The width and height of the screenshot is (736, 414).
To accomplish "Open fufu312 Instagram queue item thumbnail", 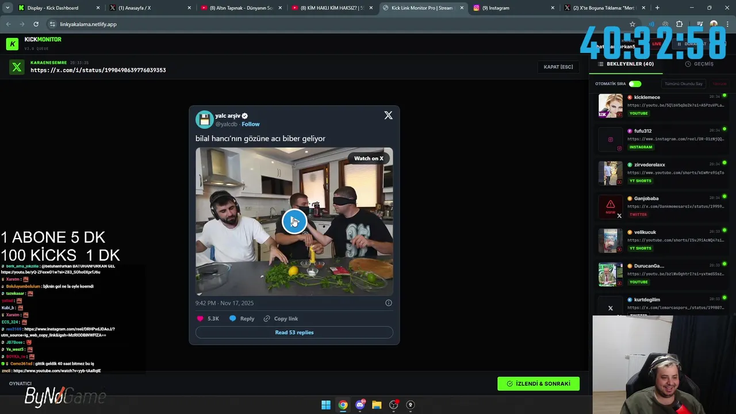I will 610,140.
